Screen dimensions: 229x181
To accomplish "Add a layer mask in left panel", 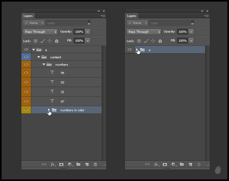I will 61,164.
